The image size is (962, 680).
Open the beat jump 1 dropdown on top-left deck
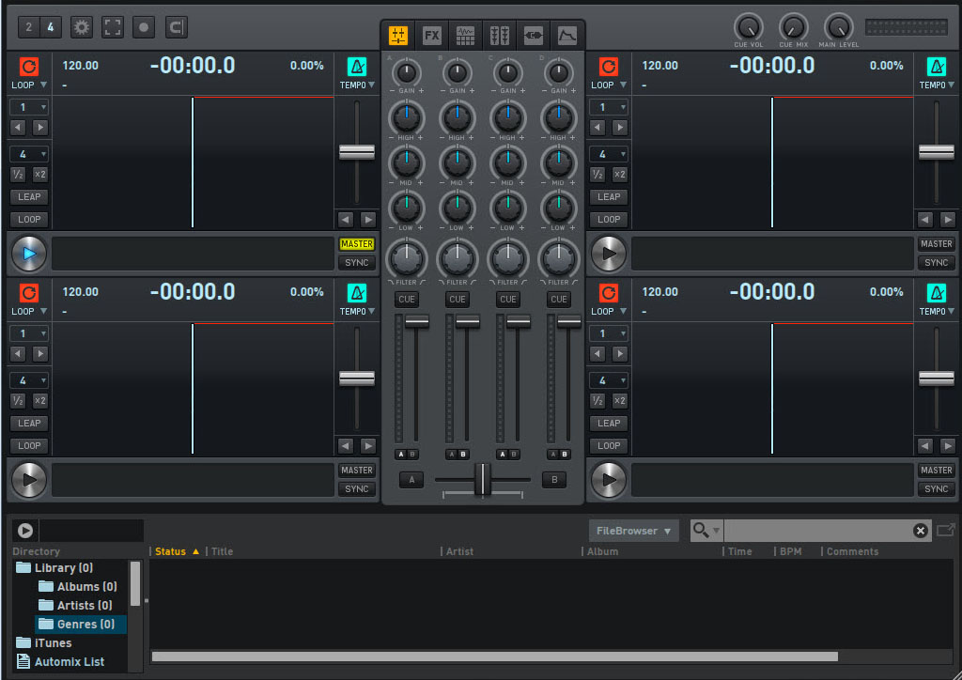point(29,107)
